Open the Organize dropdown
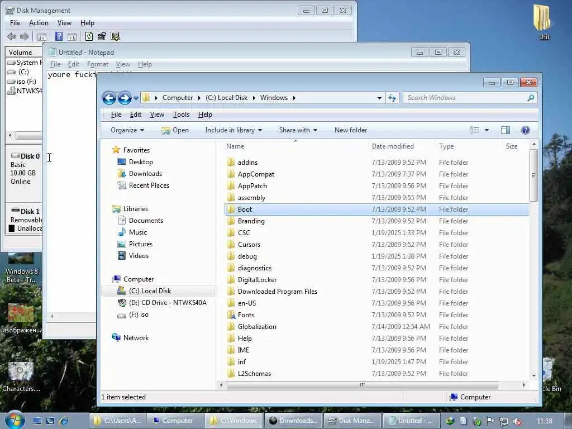Screen dimensions: 572x429 pos(127,130)
